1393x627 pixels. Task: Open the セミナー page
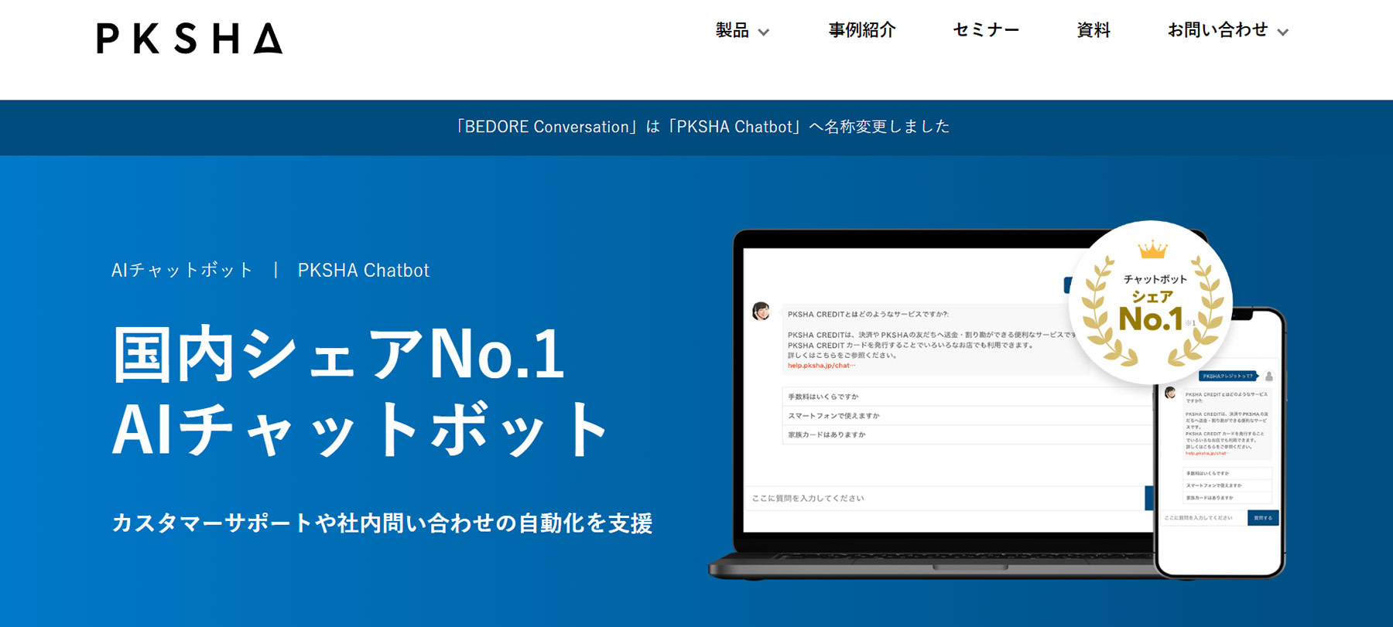pyautogui.click(x=986, y=30)
